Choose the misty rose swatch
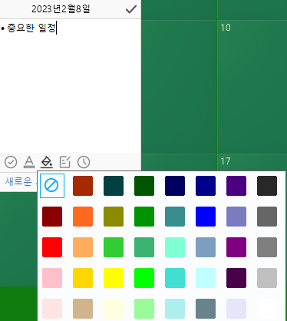The height and width of the screenshot is (321, 287). pyautogui.click(x=52, y=309)
